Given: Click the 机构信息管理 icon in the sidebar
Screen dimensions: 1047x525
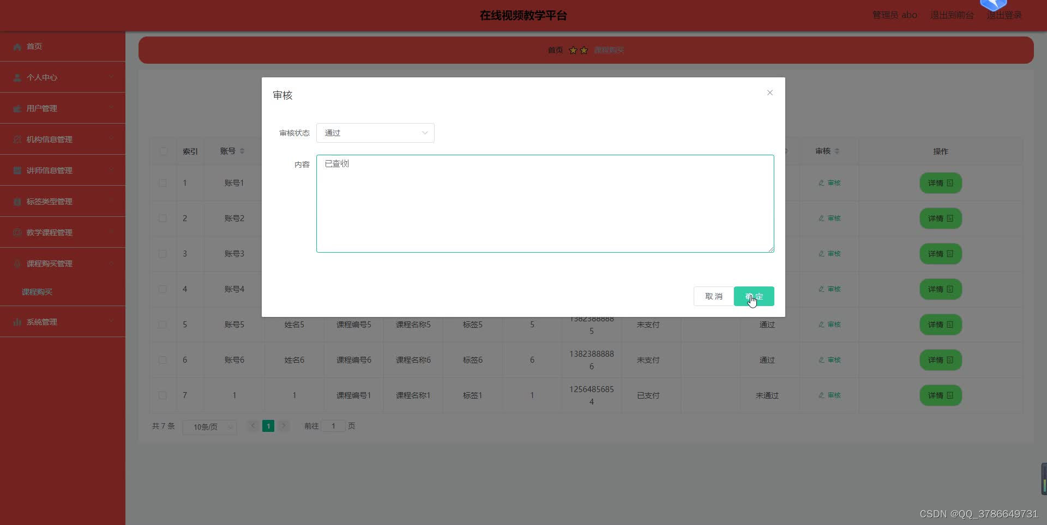Looking at the screenshot, I should 17,140.
